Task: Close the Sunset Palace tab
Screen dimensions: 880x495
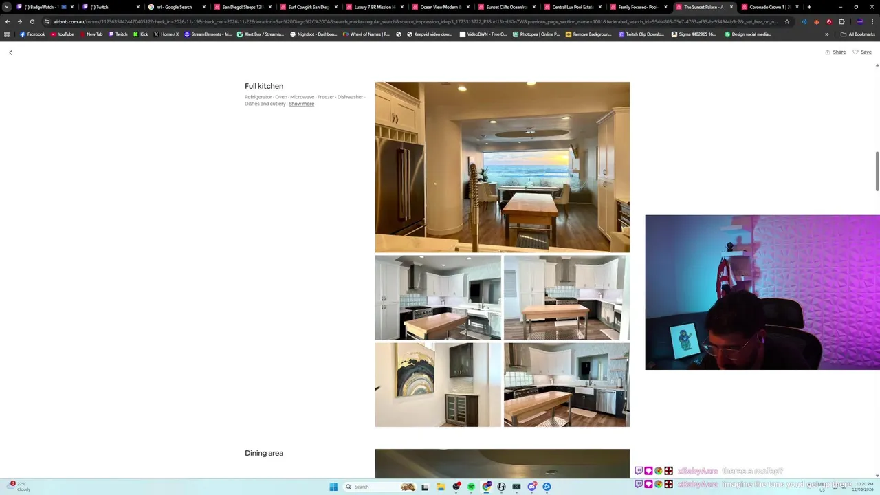Action: pos(731,7)
